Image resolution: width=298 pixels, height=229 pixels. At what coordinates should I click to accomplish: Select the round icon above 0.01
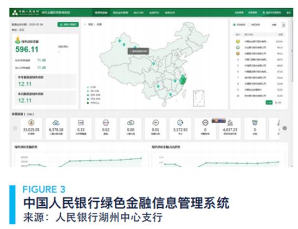click(x=156, y=123)
